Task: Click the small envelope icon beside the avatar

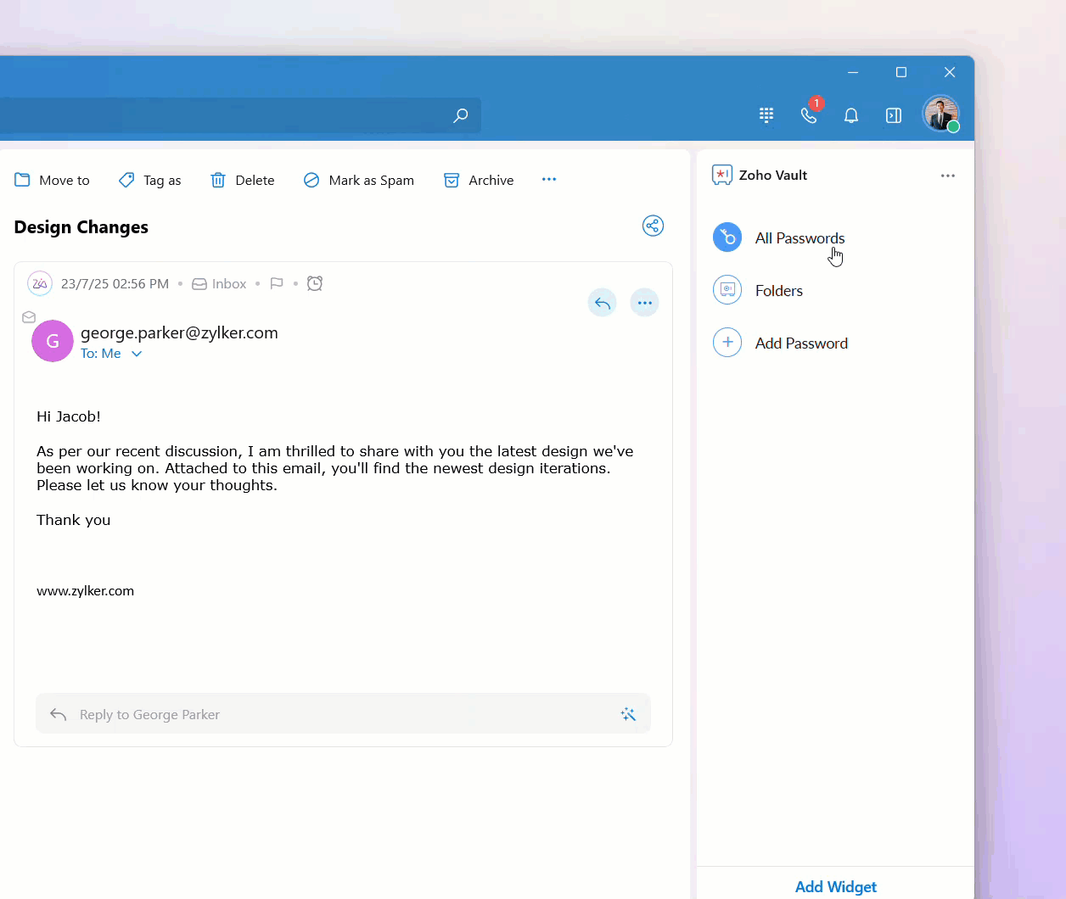Action: click(x=29, y=317)
